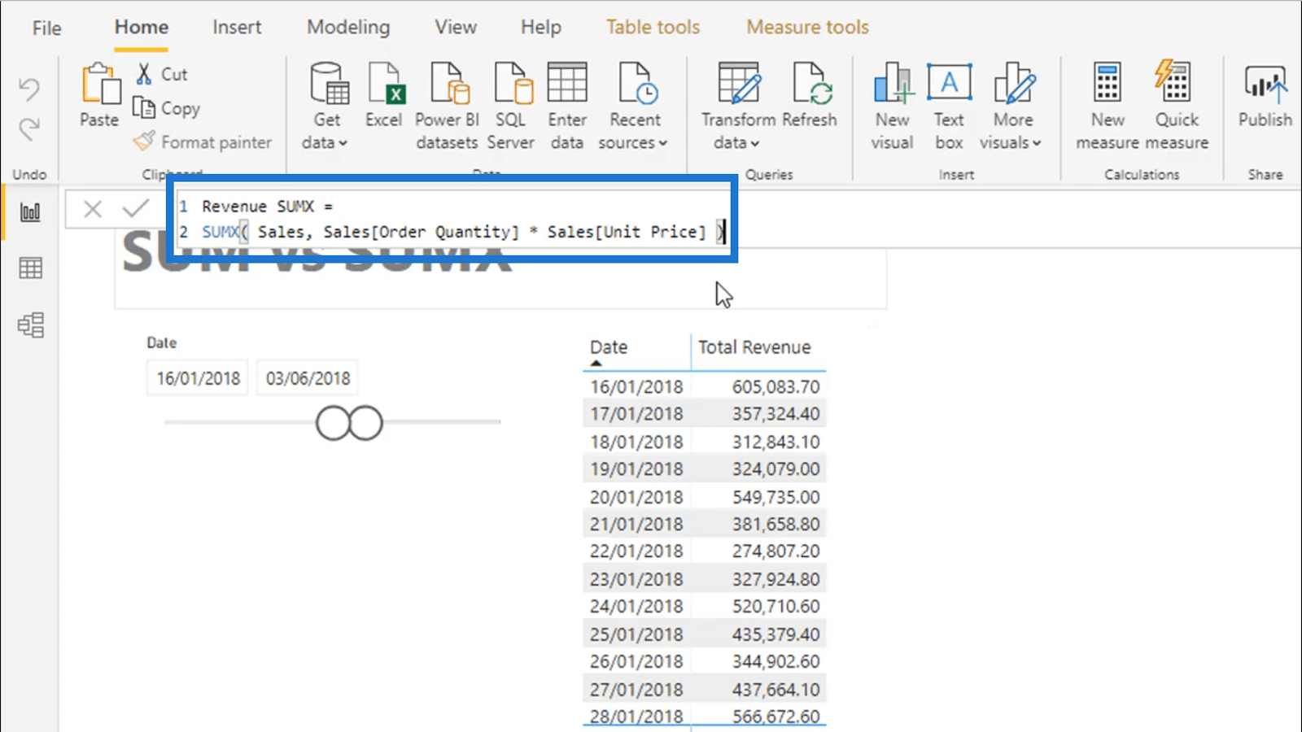Select the 26/01/2018 date cell
1302x732 pixels.
tap(636, 661)
